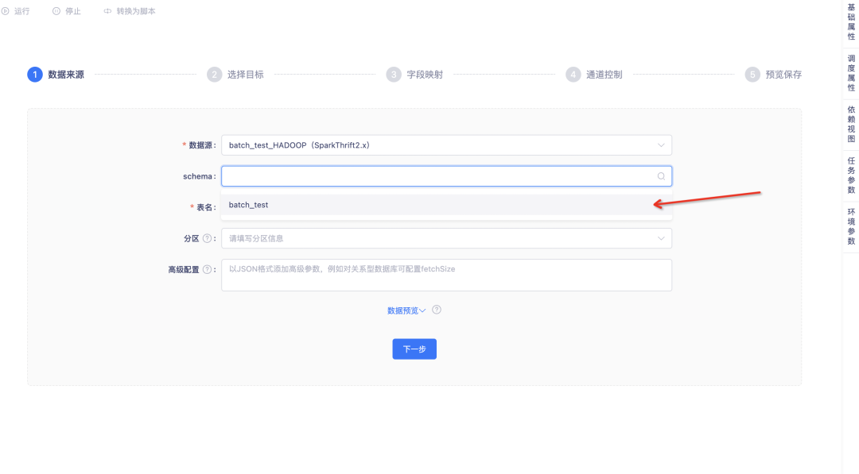Click the search icon in schema field
The image size is (859, 474).
(x=661, y=176)
